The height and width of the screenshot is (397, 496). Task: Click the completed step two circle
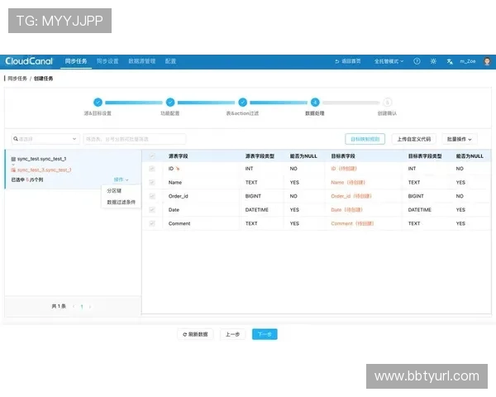[x=170, y=103]
